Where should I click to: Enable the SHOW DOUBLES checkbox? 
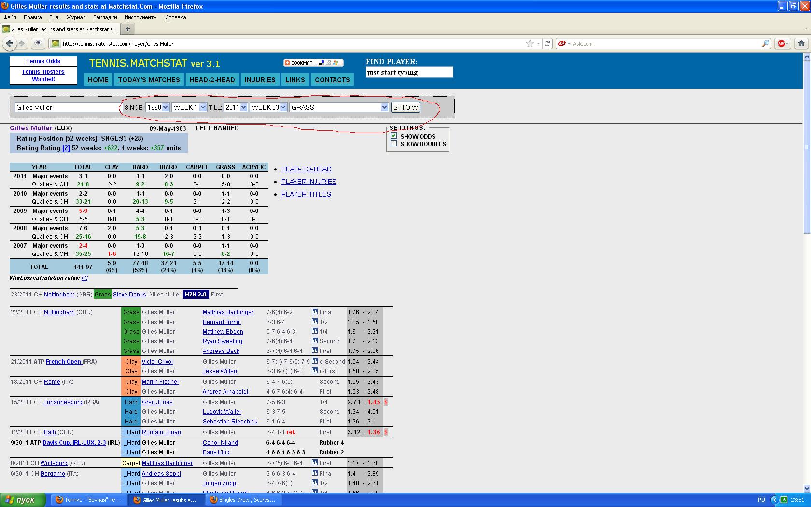coord(393,143)
